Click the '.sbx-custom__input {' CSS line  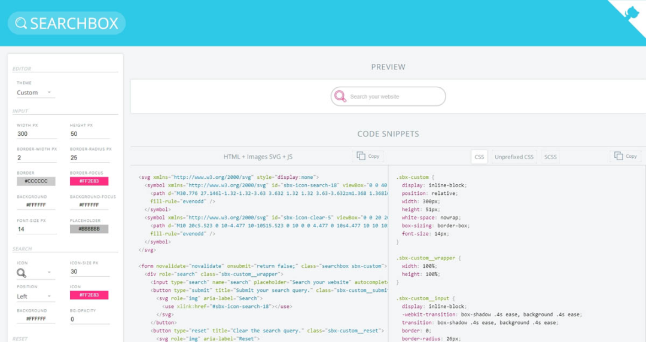(426, 298)
